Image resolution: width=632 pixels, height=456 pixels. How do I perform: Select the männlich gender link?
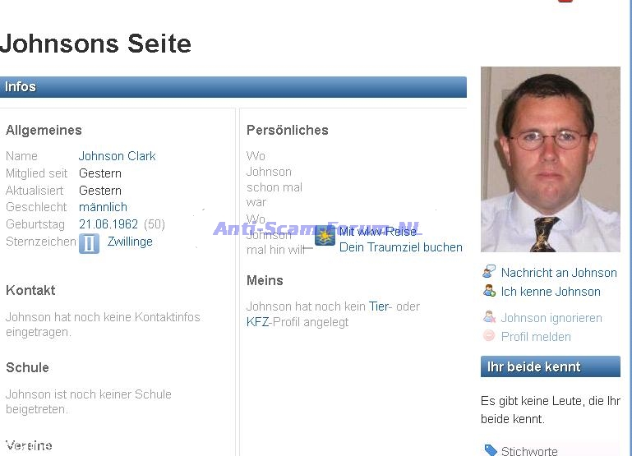point(103,207)
